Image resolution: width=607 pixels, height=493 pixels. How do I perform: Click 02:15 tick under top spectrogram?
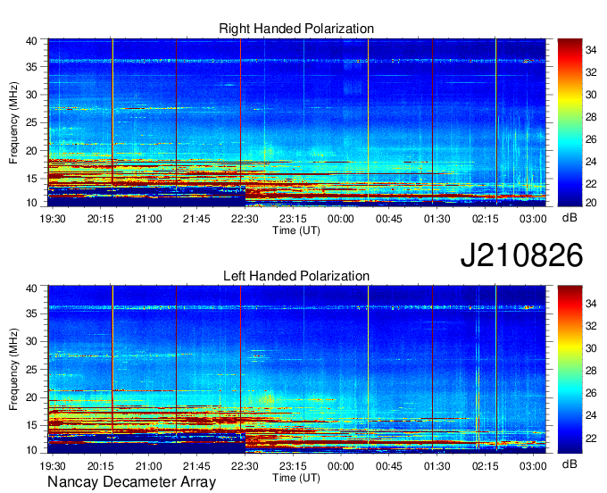[x=485, y=219]
